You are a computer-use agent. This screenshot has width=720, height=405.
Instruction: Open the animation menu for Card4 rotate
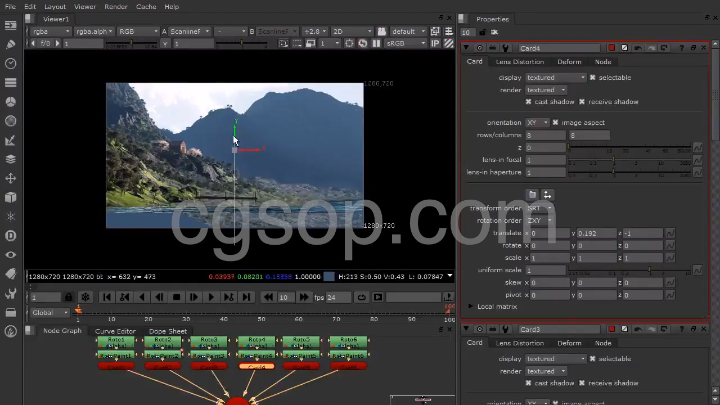(670, 245)
